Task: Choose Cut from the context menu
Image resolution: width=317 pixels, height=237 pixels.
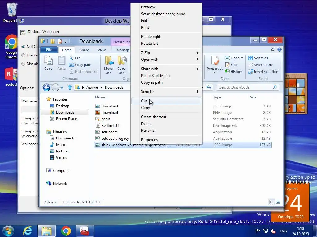Action: (x=166, y=101)
